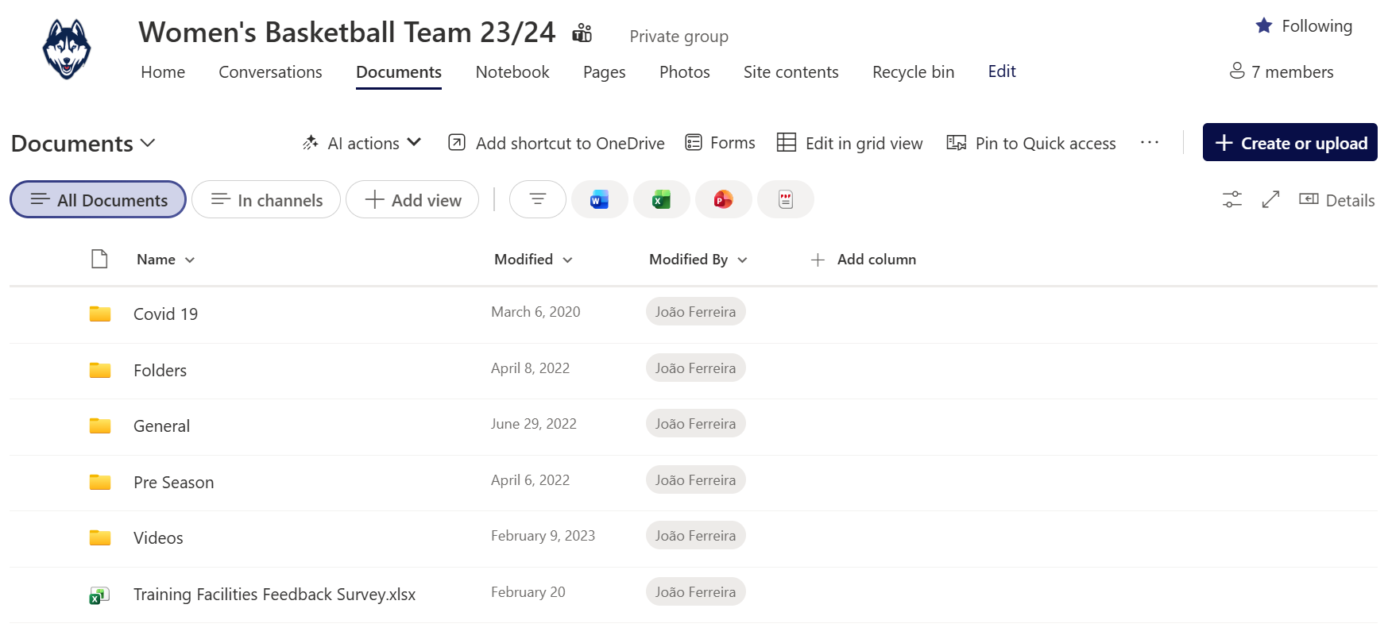Image resolution: width=1388 pixels, height=643 pixels.
Task: Filter documents by PowerPoint file type
Action: coord(723,200)
